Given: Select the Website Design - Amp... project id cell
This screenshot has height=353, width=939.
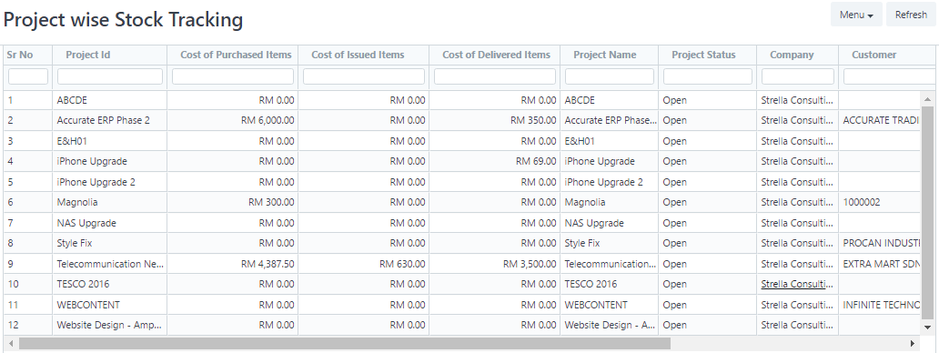Looking at the screenshot, I should (x=109, y=326).
